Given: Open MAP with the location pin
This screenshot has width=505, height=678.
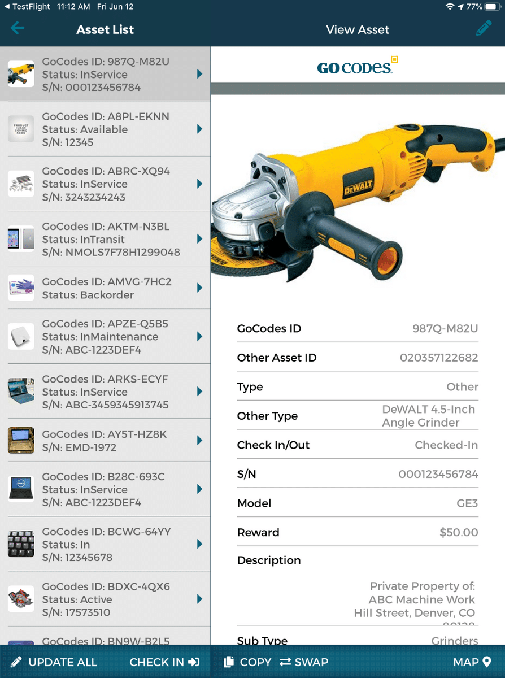Looking at the screenshot, I should (472, 662).
